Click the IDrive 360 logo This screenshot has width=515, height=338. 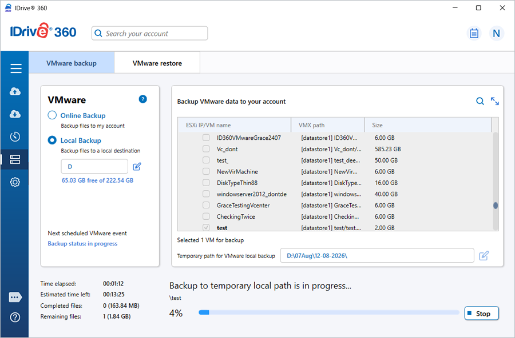pyautogui.click(x=43, y=31)
